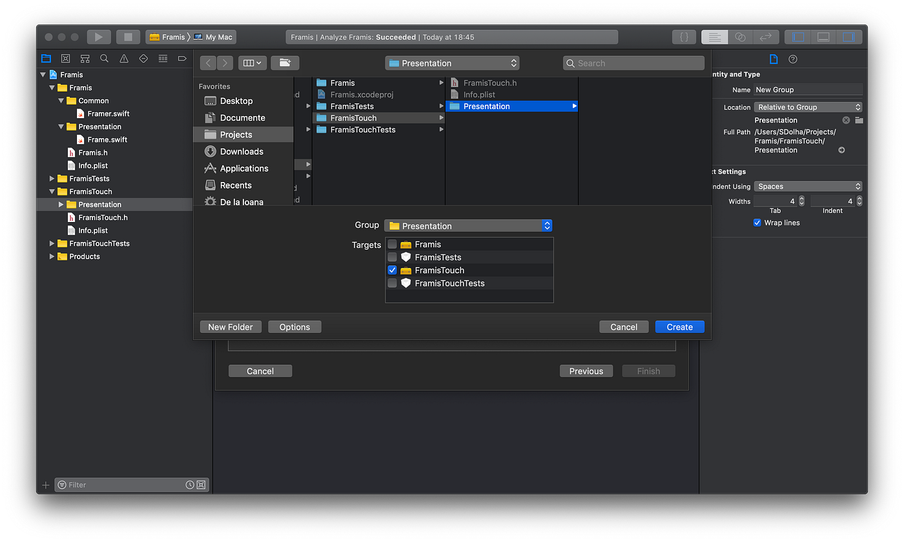Disable the Wrap lines checkbox
904x542 pixels.
point(757,223)
